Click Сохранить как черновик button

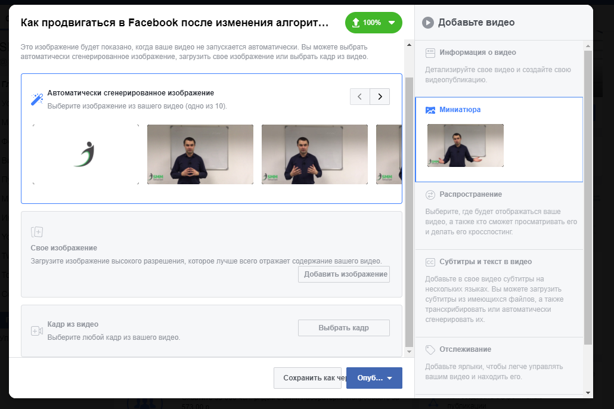[x=308, y=378]
